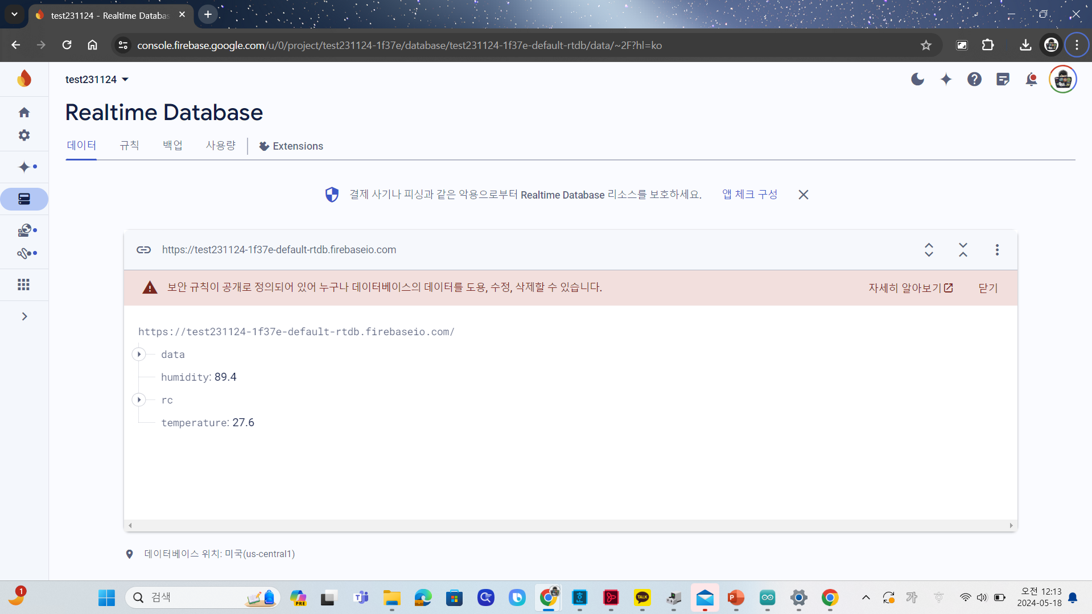Viewport: 1092px width, 614px height.
Task: Open account avatar in Firebase header
Action: pos(1062,79)
